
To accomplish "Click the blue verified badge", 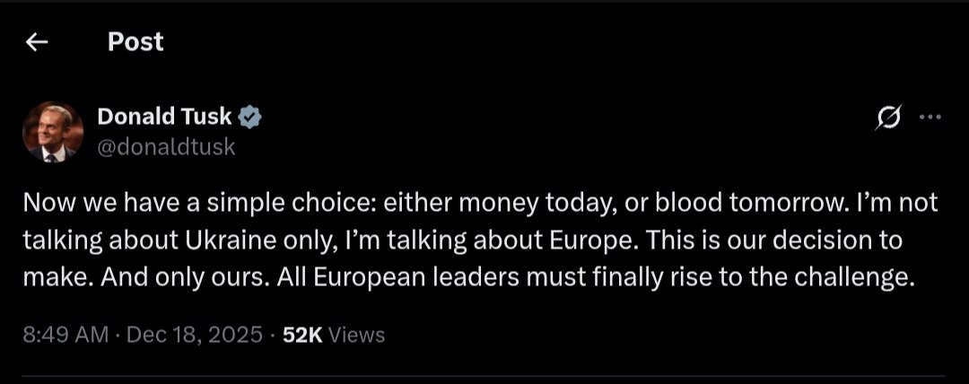I will (x=249, y=116).
